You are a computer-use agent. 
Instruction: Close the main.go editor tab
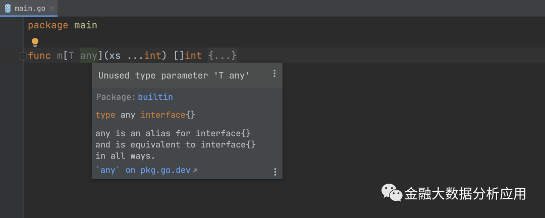51,9
